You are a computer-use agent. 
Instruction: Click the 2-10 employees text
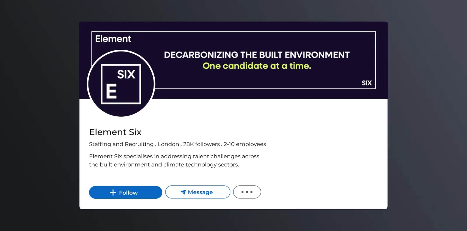(x=245, y=144)
